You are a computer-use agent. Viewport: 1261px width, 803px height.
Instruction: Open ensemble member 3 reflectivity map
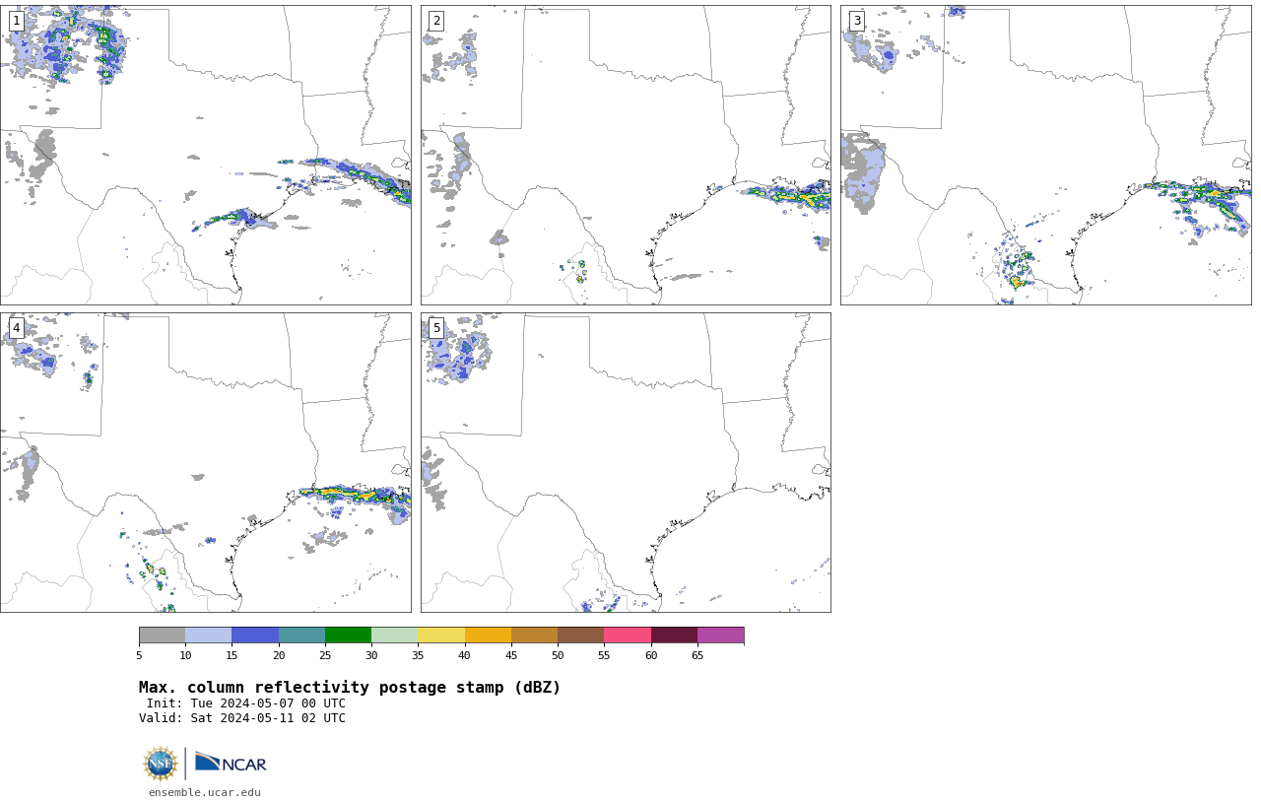[1045, 155]
